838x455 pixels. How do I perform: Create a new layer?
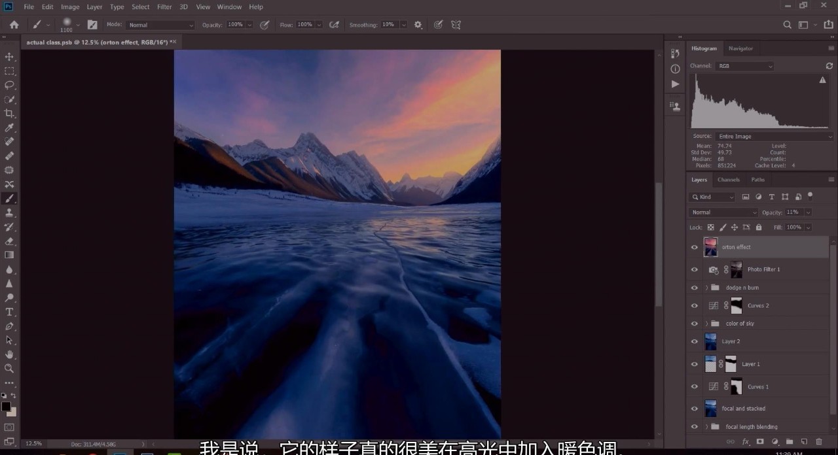point(804,442)
